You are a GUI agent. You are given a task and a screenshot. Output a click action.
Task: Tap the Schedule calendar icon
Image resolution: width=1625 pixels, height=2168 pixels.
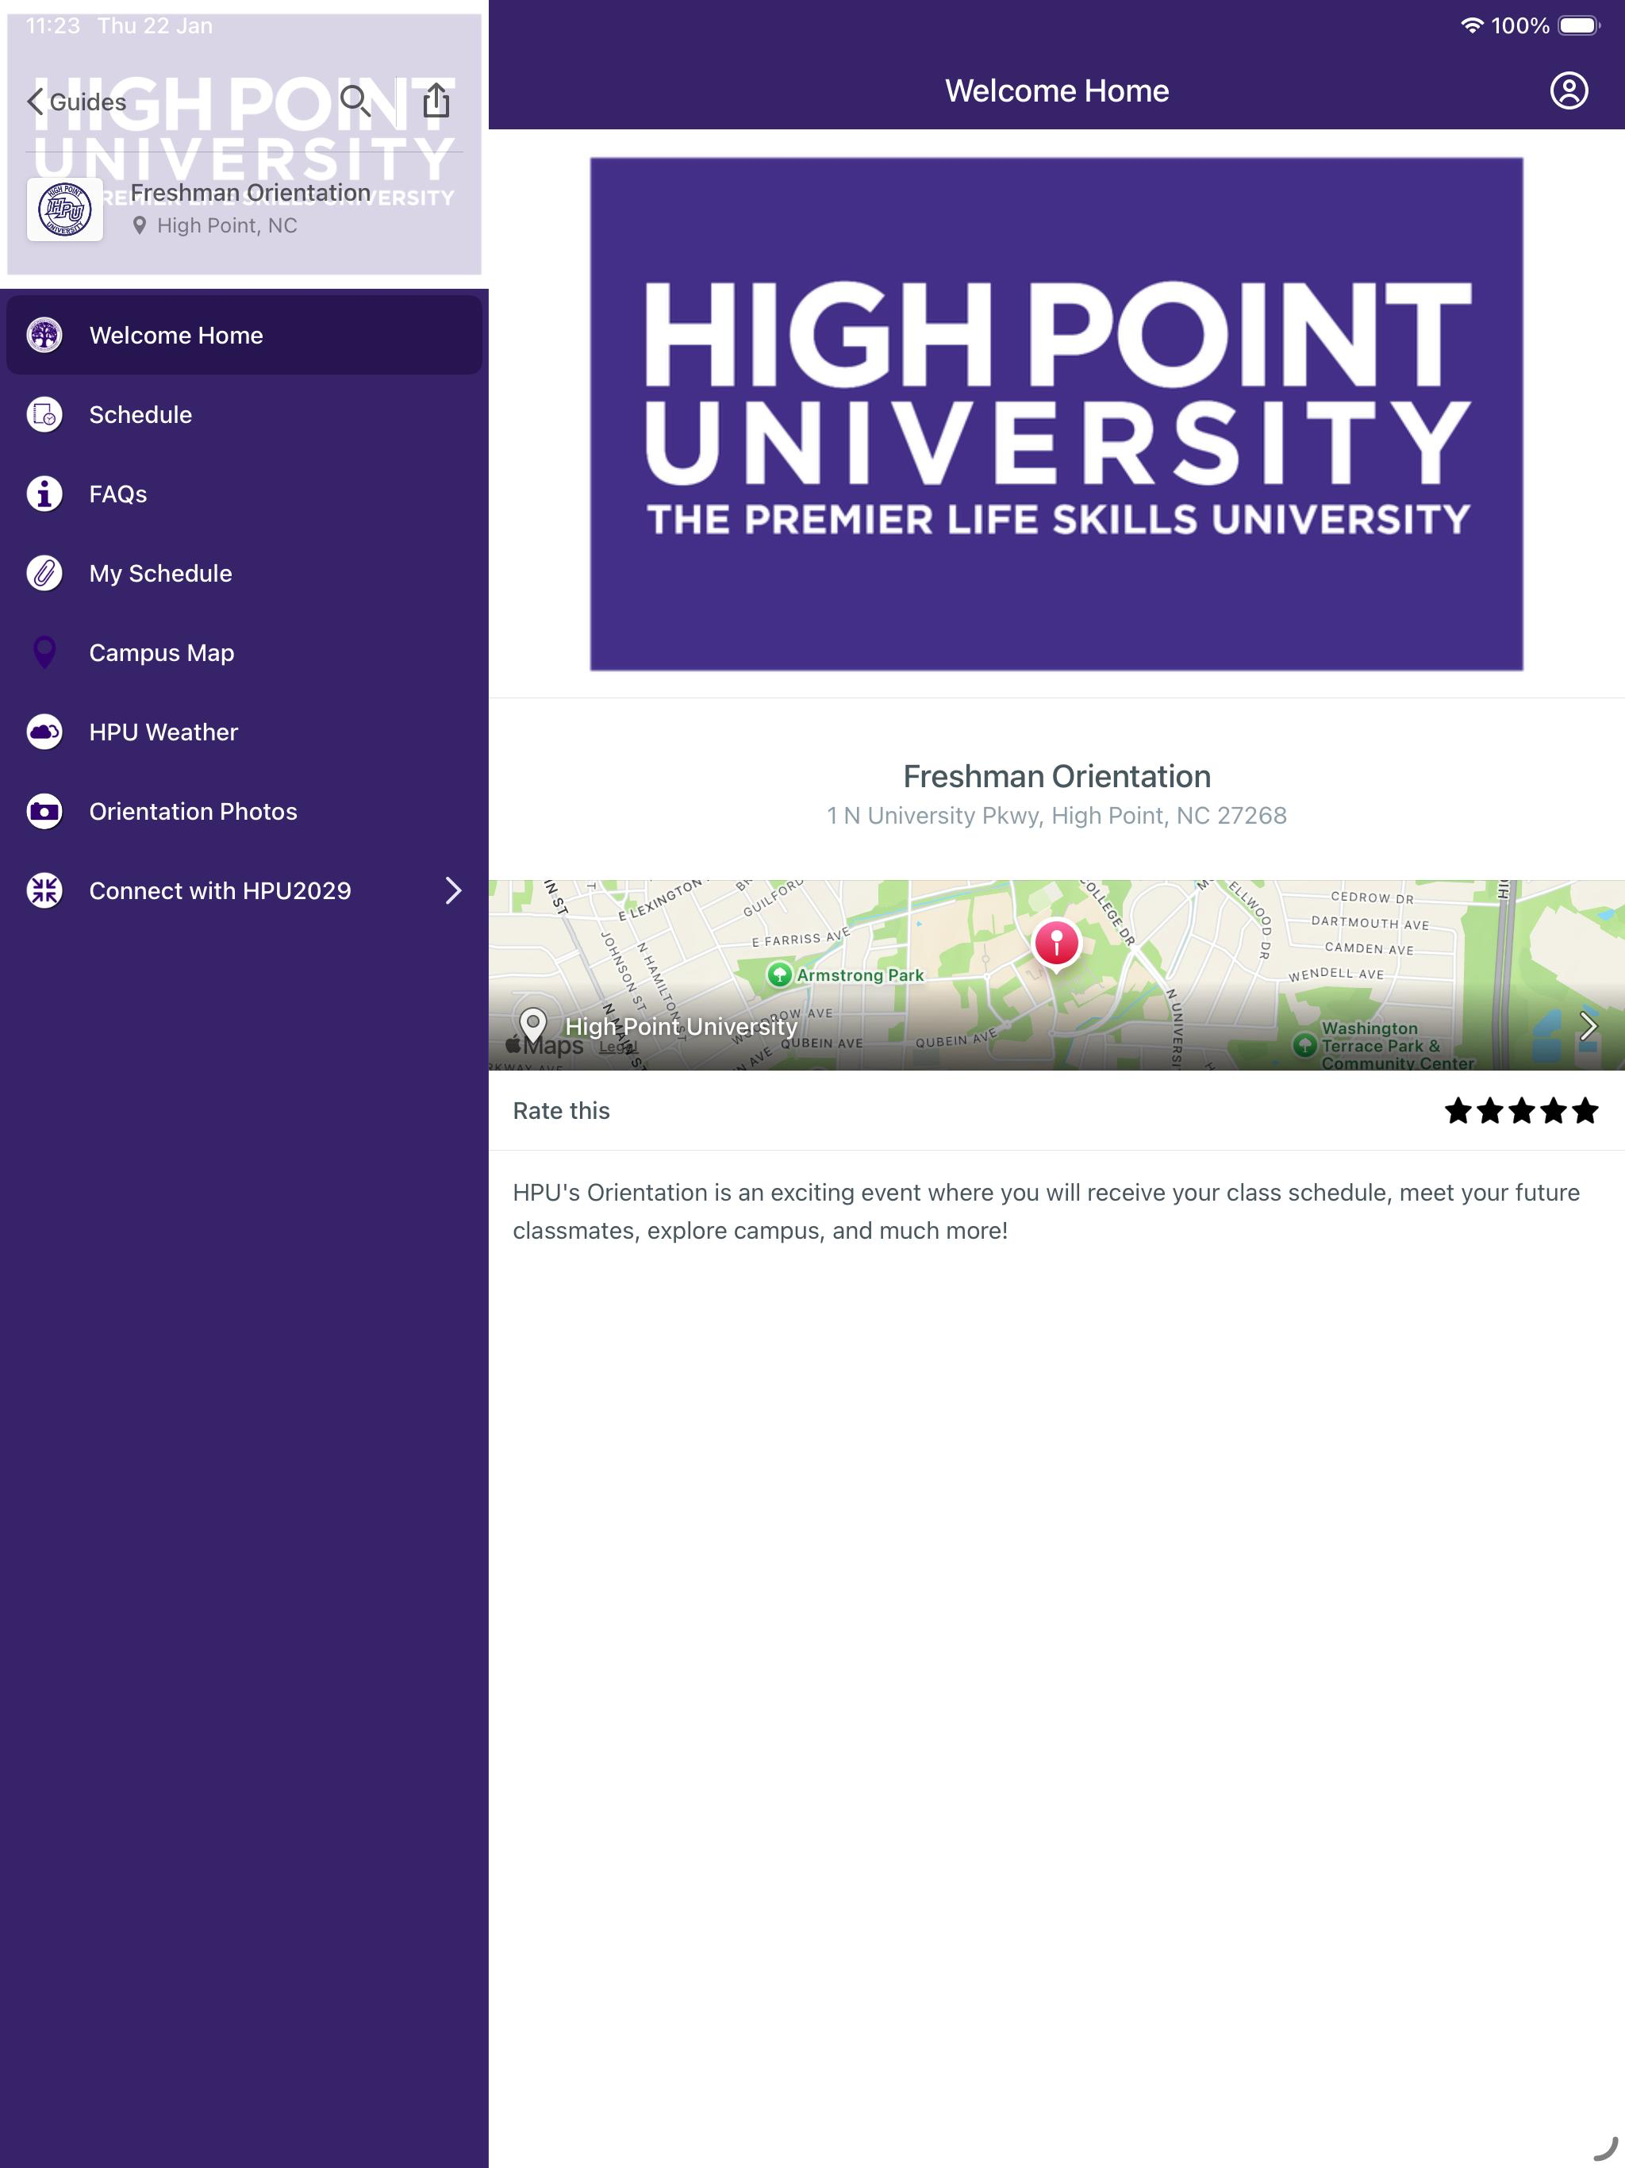tap(44, 414)
